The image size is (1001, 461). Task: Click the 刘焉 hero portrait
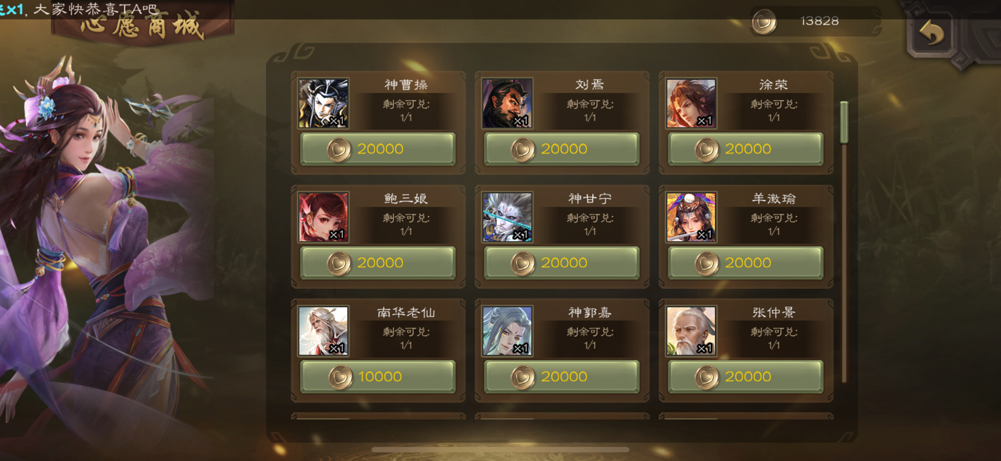pyautogui.click(x=507, y=103)
